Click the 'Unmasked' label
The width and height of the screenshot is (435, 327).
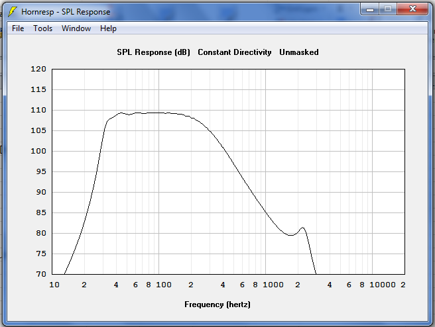[299, 52]
